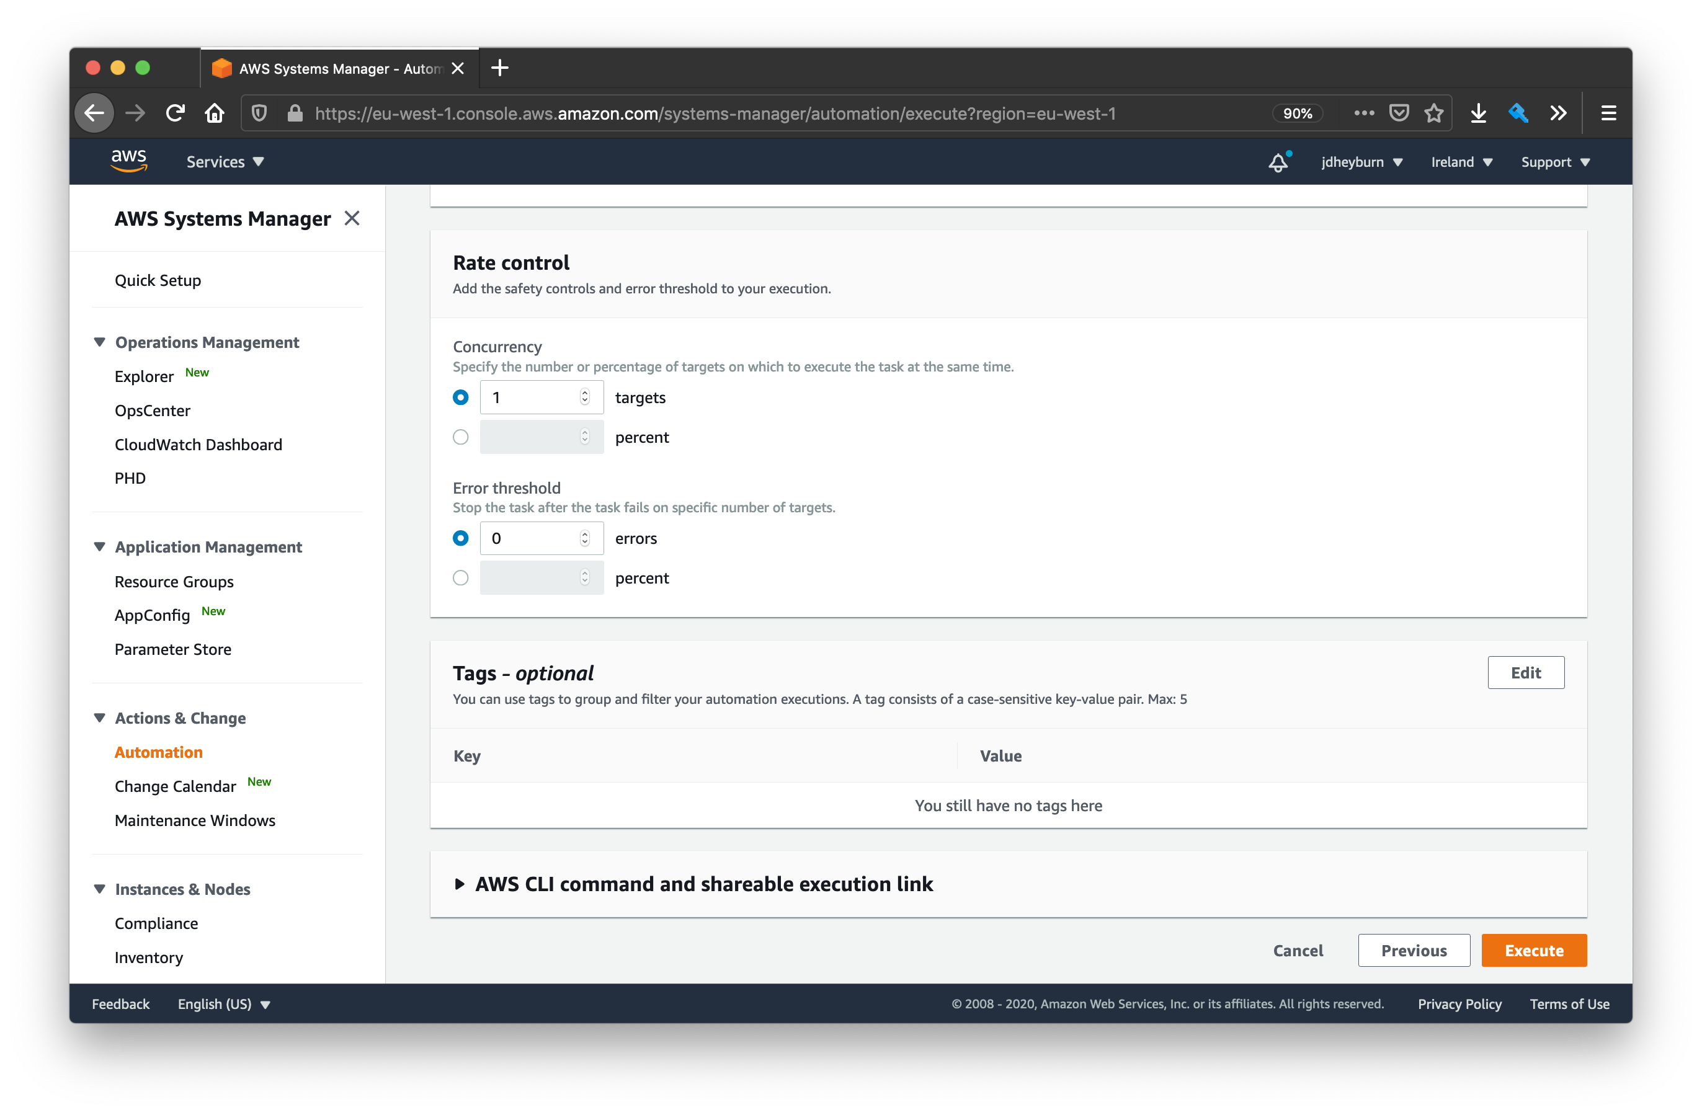
Task: Open the English (US) language dropdown
Action: coord(224,1003)
